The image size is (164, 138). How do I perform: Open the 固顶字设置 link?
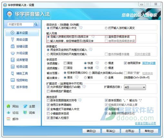click(149, 63)
